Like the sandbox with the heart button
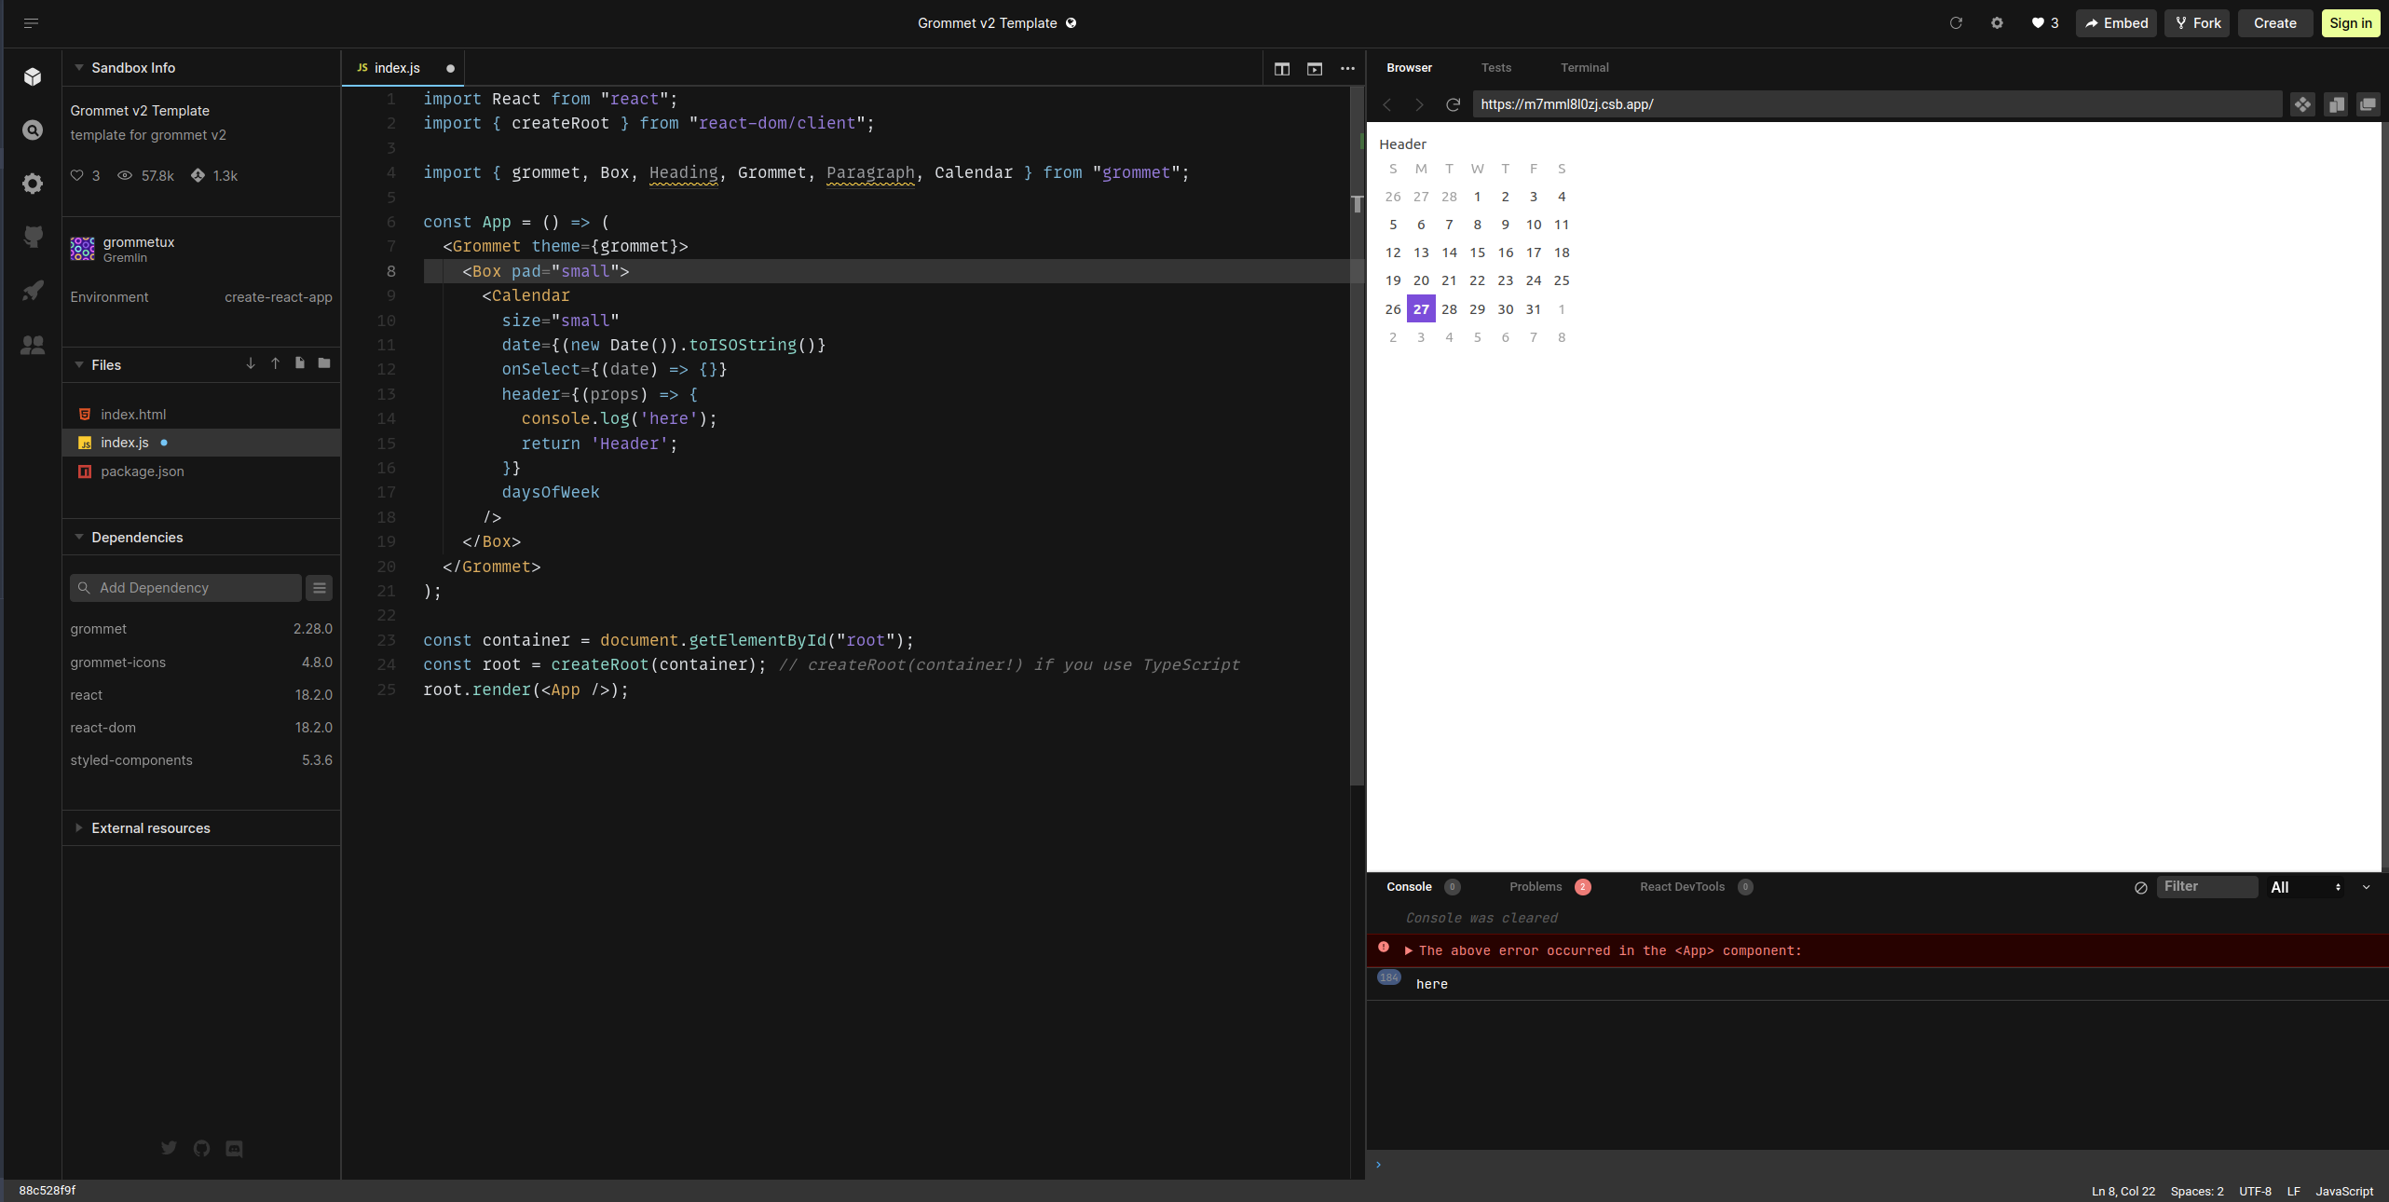 click(2045, 23)
